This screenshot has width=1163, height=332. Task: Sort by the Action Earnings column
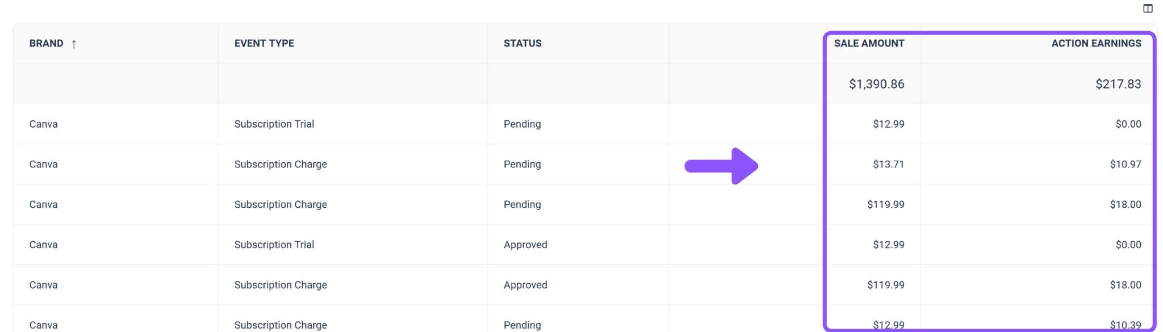tap(1096, 43)
